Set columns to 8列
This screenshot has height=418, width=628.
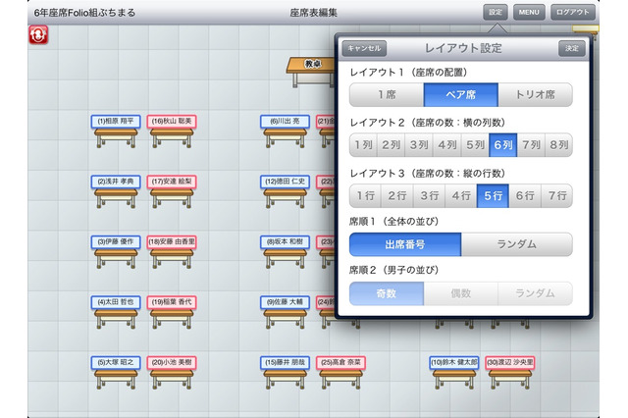pos(558,145)
